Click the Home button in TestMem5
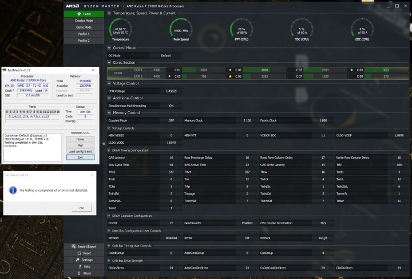 tap(80, 139)
